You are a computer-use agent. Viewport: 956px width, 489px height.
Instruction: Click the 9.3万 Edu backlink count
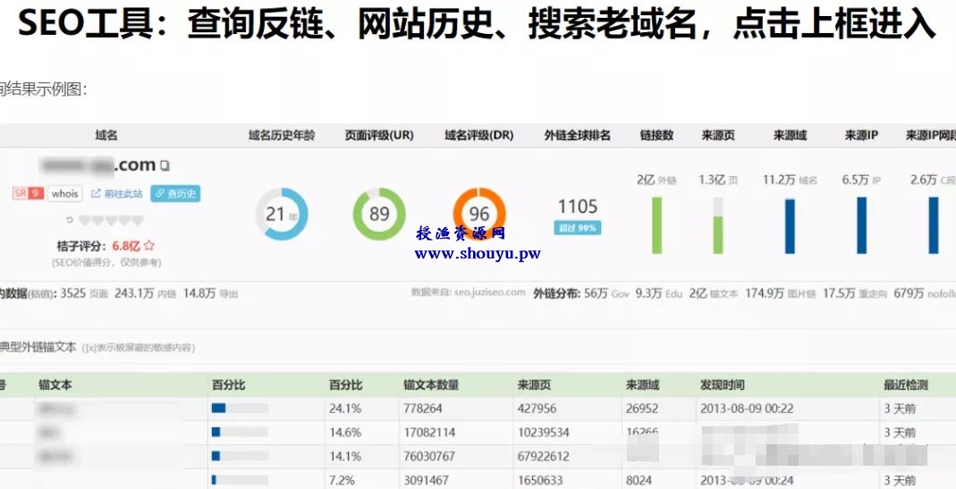(x=658, y=293)
